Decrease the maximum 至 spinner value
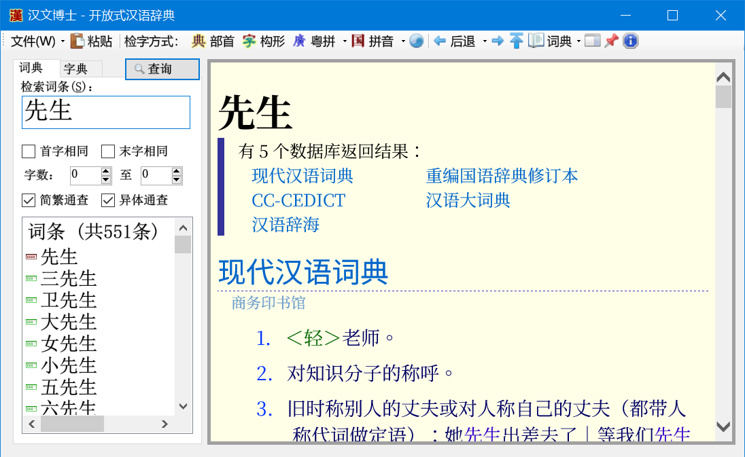The width and height of the screenshot is (745, 457). click(177, 180)
